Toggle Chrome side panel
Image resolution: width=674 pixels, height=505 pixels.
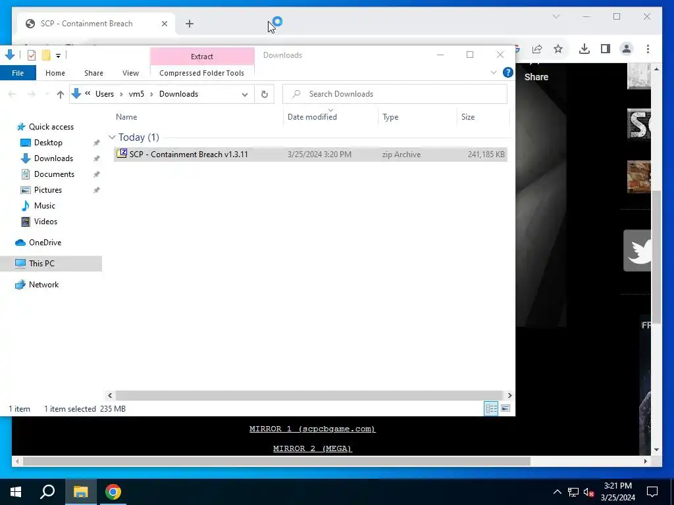(606, 49)
